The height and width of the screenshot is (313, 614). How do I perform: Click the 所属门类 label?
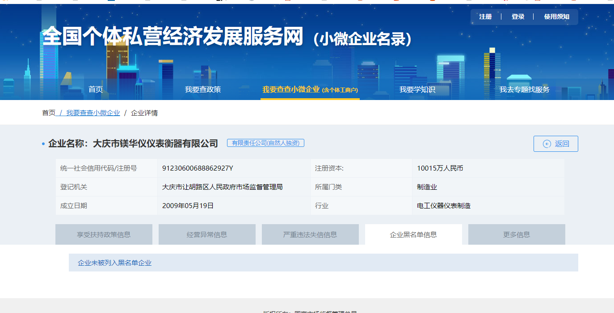click(x=328, y=187)
